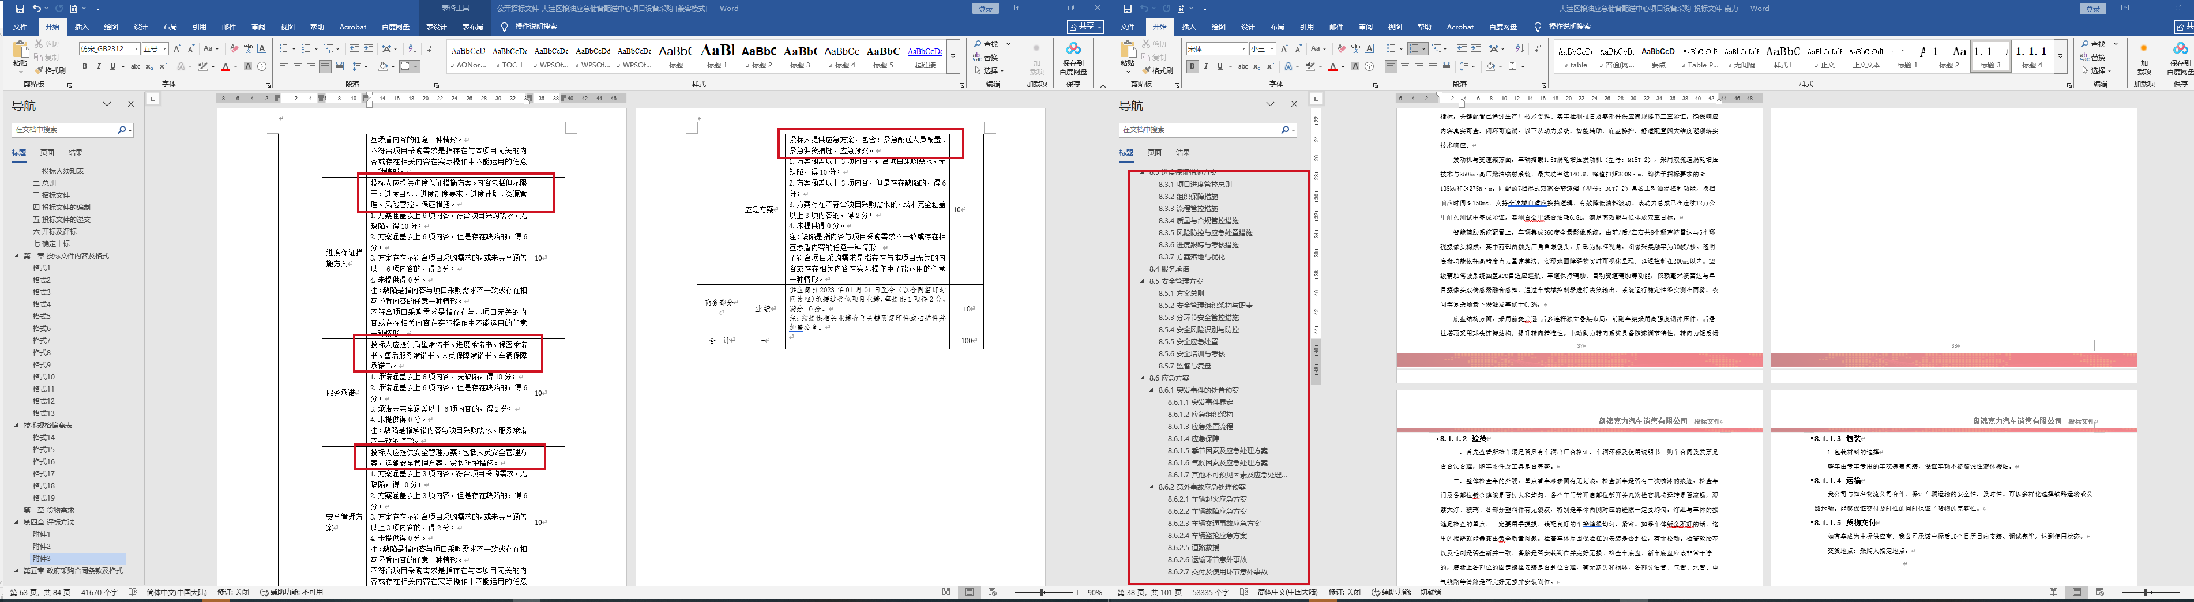
Task: Click 登录 button in the left Word window
Action: point(986,9)
